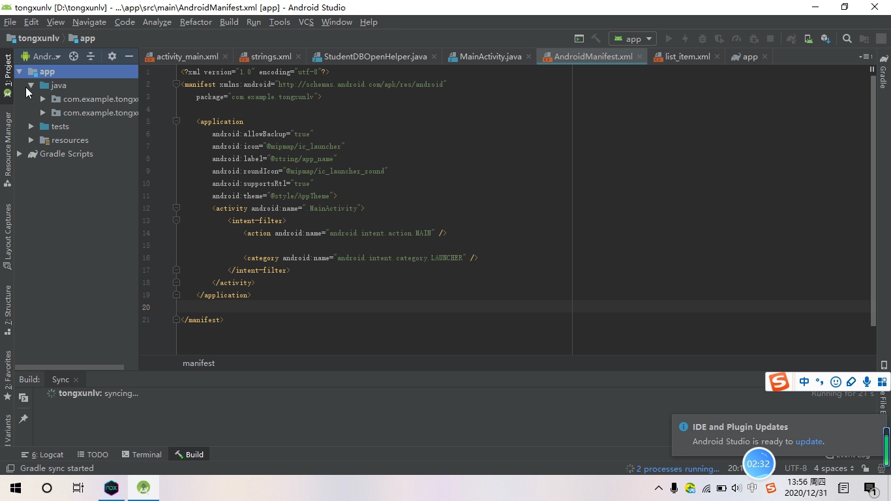Open the Android view selector dropdown

(x=42, y=56)
